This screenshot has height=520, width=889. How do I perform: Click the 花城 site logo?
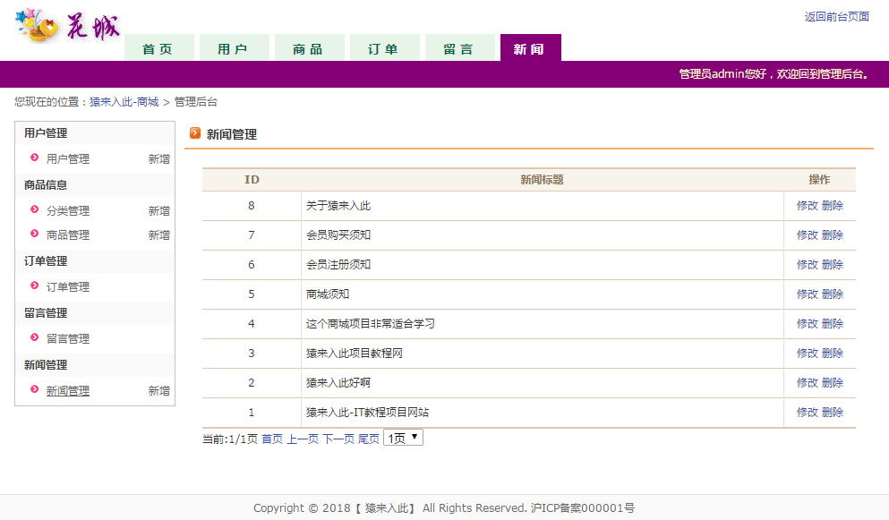tap(67, 26)
